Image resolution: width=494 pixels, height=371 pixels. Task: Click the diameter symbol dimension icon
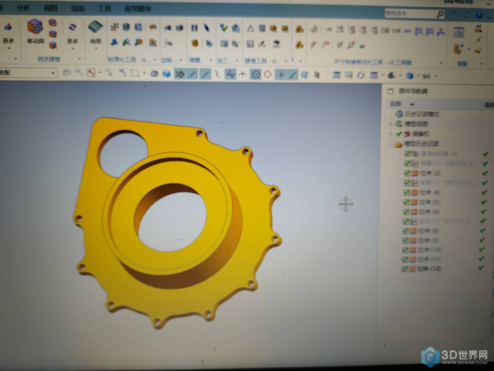(340, 45)
